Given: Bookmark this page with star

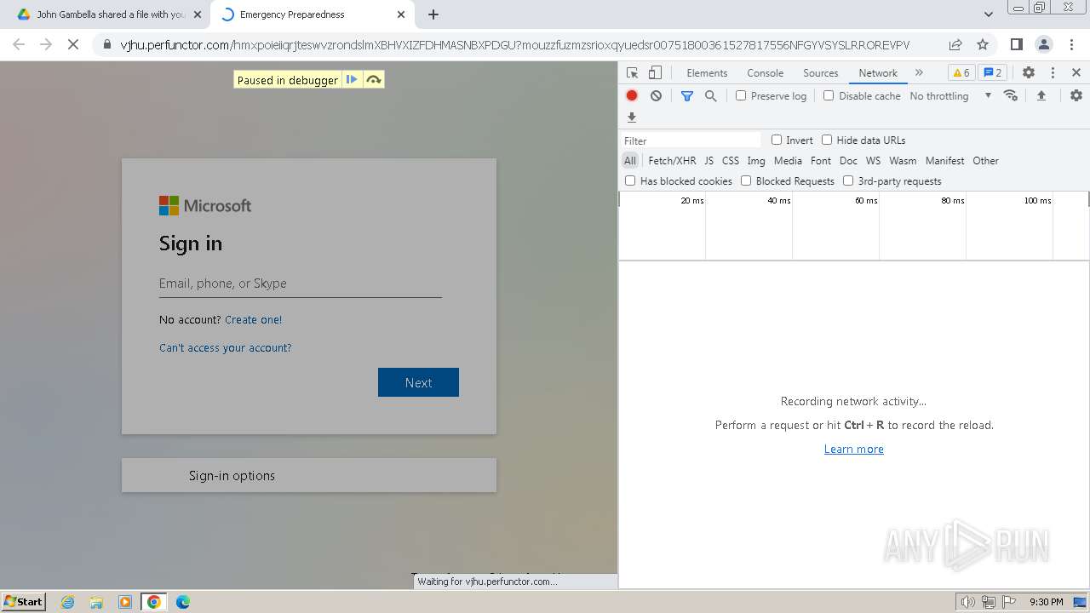Looking at the screenshot, I should click(x=983, y=44).
